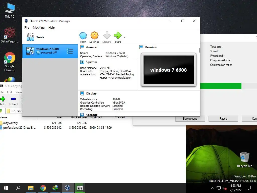Click the Display section header
Viewport: 257px width, 193px height.
pyautogui.click(x=91, y=93)
